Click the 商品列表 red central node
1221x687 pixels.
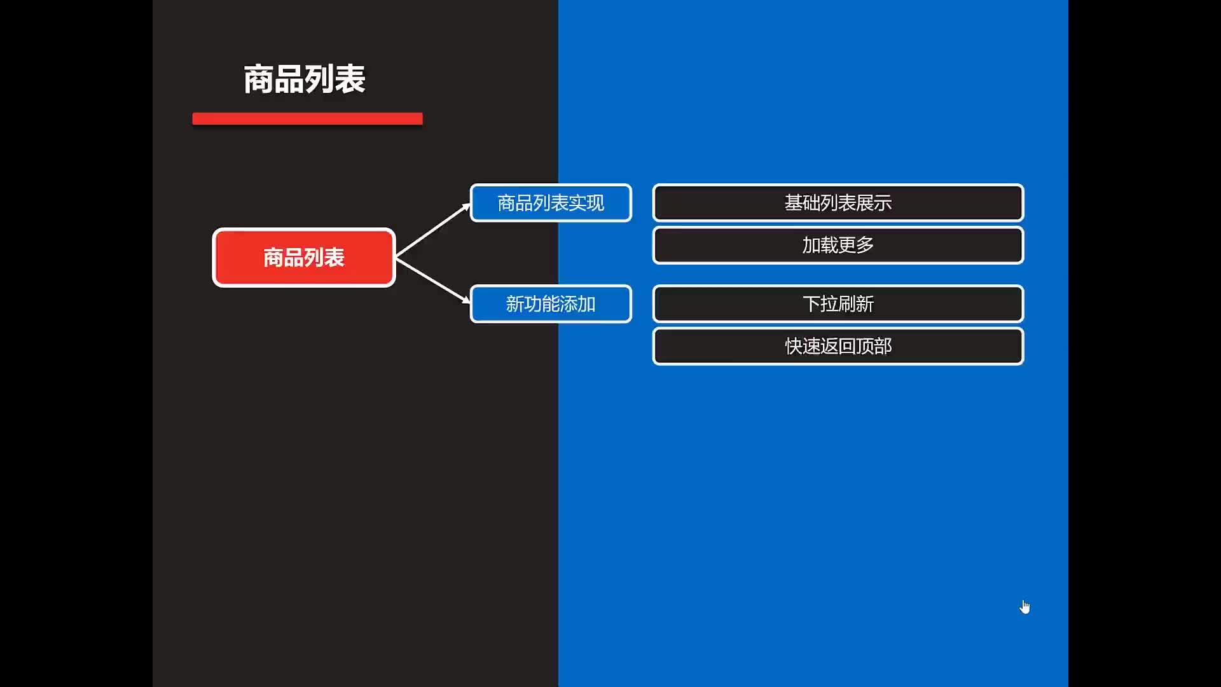(x=303, y=257)
